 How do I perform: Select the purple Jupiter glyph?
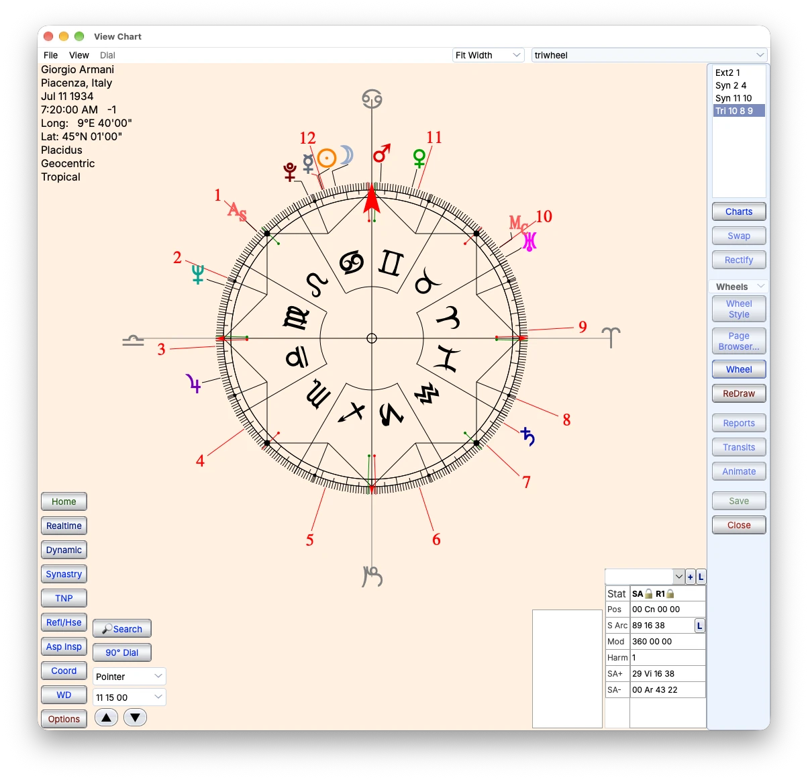click(x=194, y=383)
